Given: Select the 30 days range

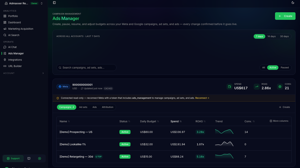Looking at the screenshot, I should (x=284, y=36).
